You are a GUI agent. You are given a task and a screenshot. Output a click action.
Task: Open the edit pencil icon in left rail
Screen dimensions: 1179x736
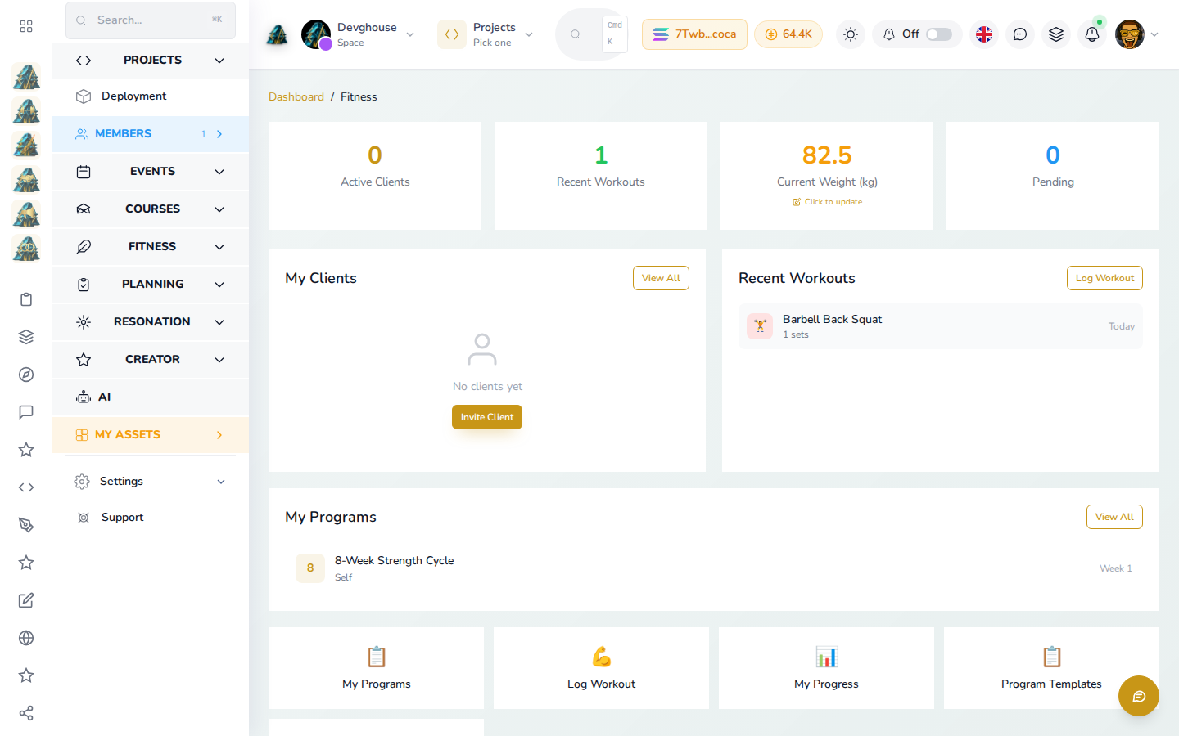pos(26,600)
